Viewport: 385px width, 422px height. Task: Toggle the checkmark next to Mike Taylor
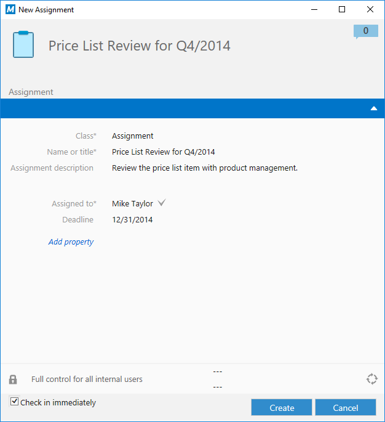(x=162, y=203)
